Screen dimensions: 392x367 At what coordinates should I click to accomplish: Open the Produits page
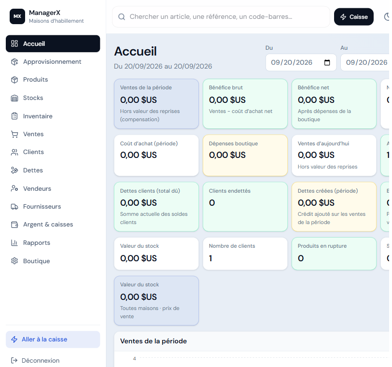coord(53,80)
